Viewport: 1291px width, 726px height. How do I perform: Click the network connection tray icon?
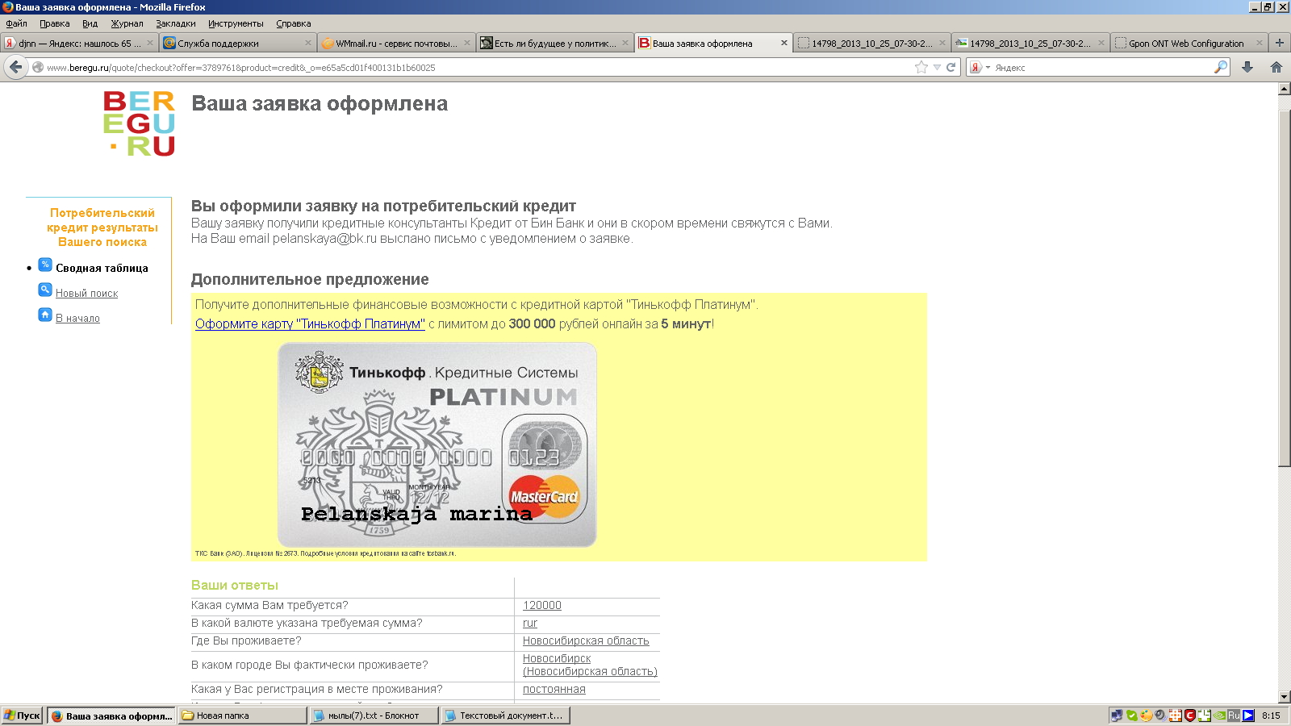pyautogui.click(x=1117, y=716)
